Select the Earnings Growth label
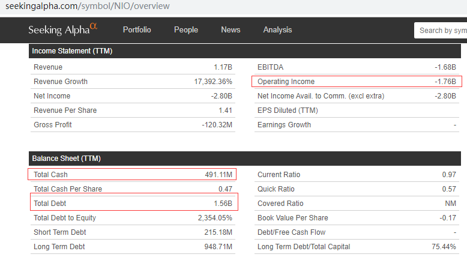The width and height of the screenshot is (467, 260). pos(284,125)
